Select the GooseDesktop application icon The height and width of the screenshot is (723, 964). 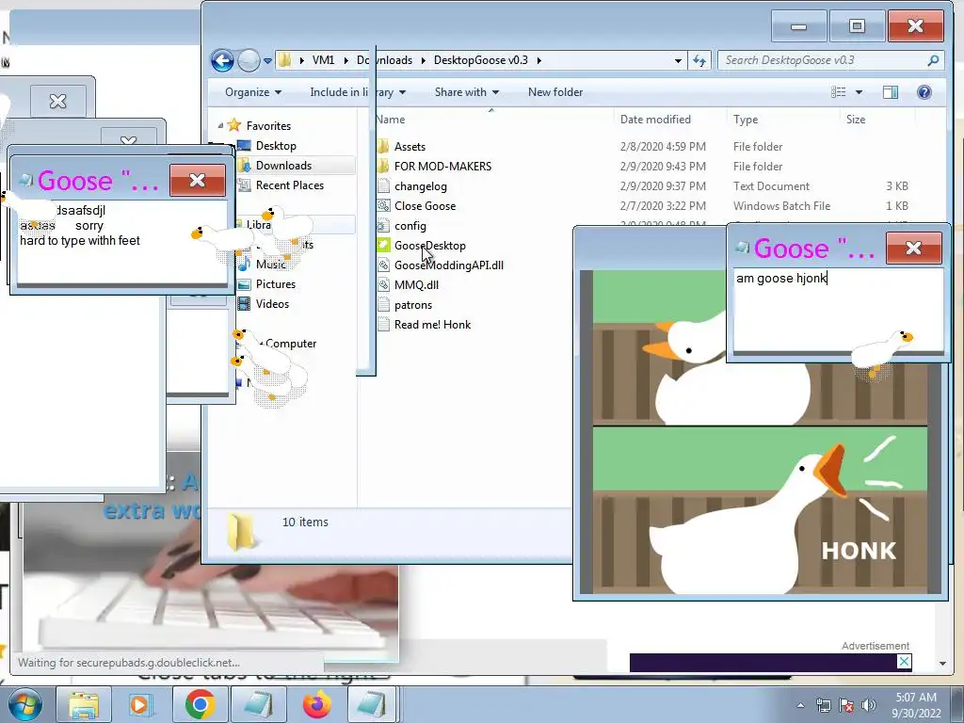click(x=383, y=246)
